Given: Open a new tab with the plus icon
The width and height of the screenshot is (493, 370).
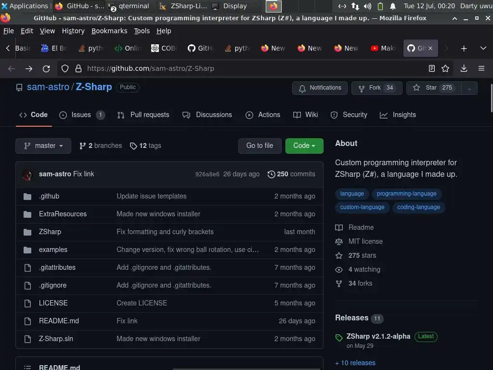Looking at the screenshot, I should pyautogui.click(x=464, y=49).
